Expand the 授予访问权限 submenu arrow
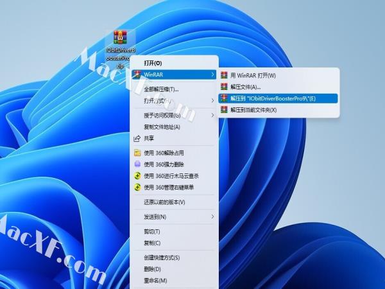Screen dimensions: 385x289 pyautogui.click(x=212, y=115)
